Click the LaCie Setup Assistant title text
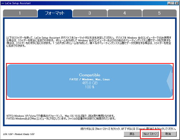 (x=18, y=3)
